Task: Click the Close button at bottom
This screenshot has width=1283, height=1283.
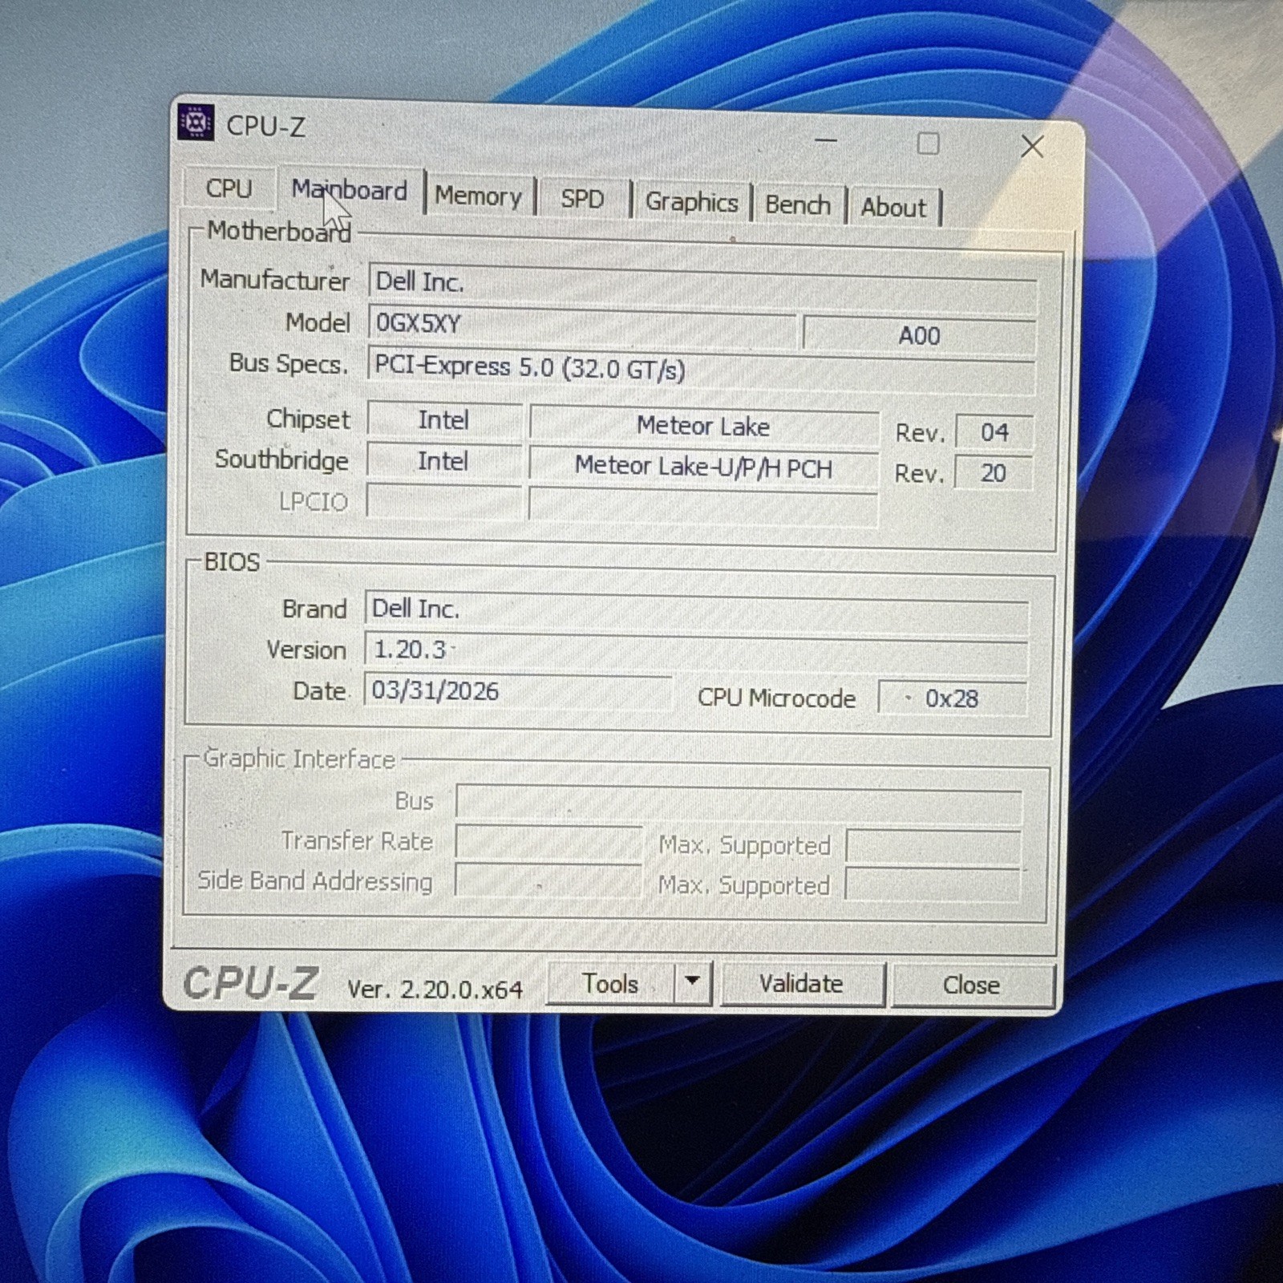Action: 972,985
